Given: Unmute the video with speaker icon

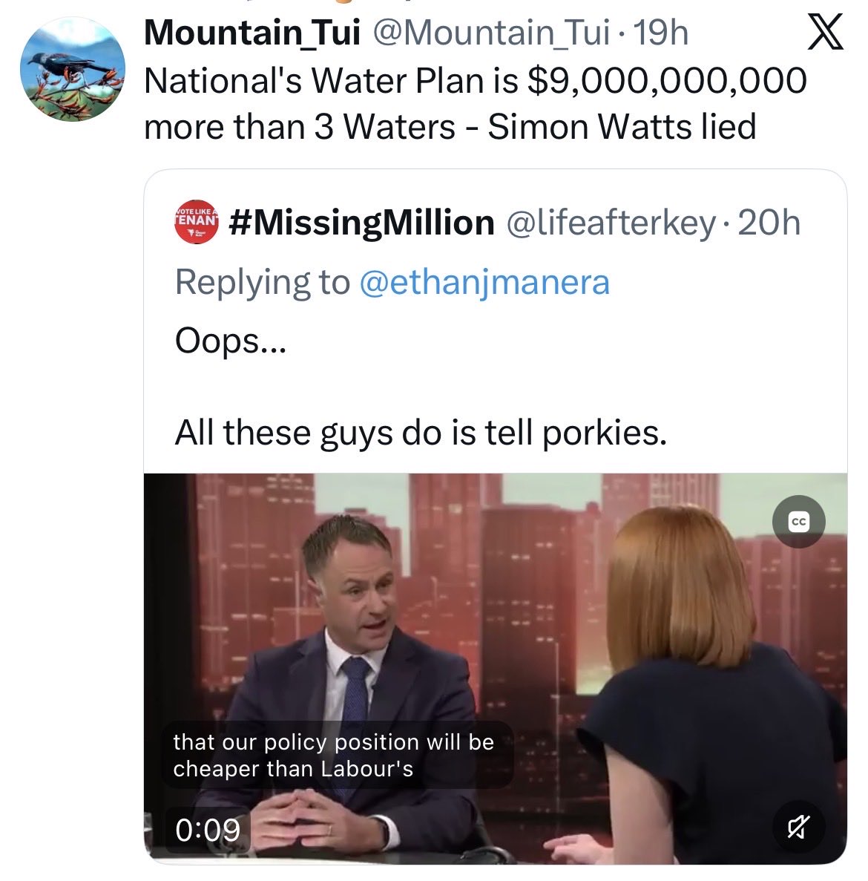Looking at the screenshot, I should (x=798, y=826).
